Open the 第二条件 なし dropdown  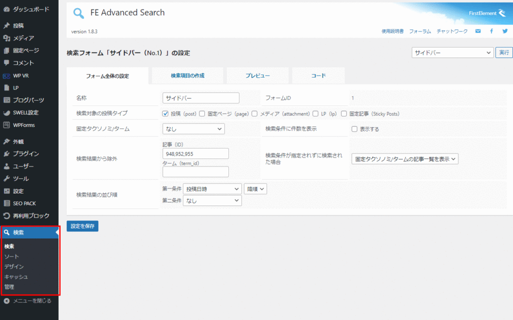[212, 201]
